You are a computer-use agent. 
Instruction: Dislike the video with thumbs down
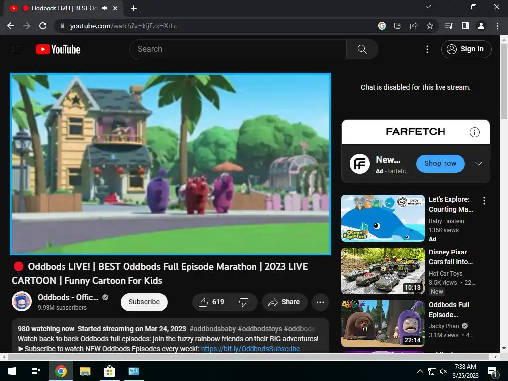click(x=244, y=302)
